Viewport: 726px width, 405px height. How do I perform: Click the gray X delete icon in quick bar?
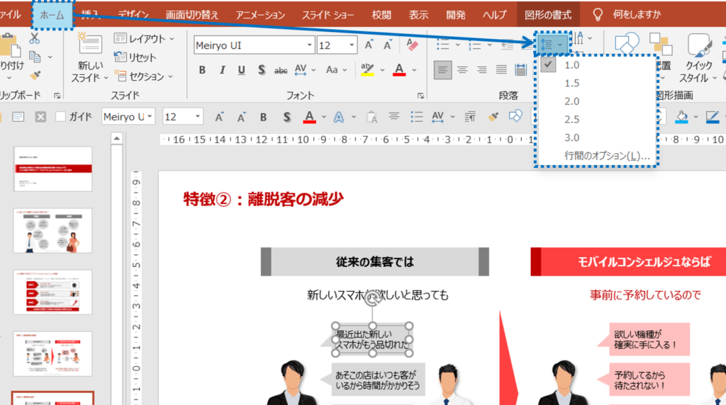coord(40,117)
